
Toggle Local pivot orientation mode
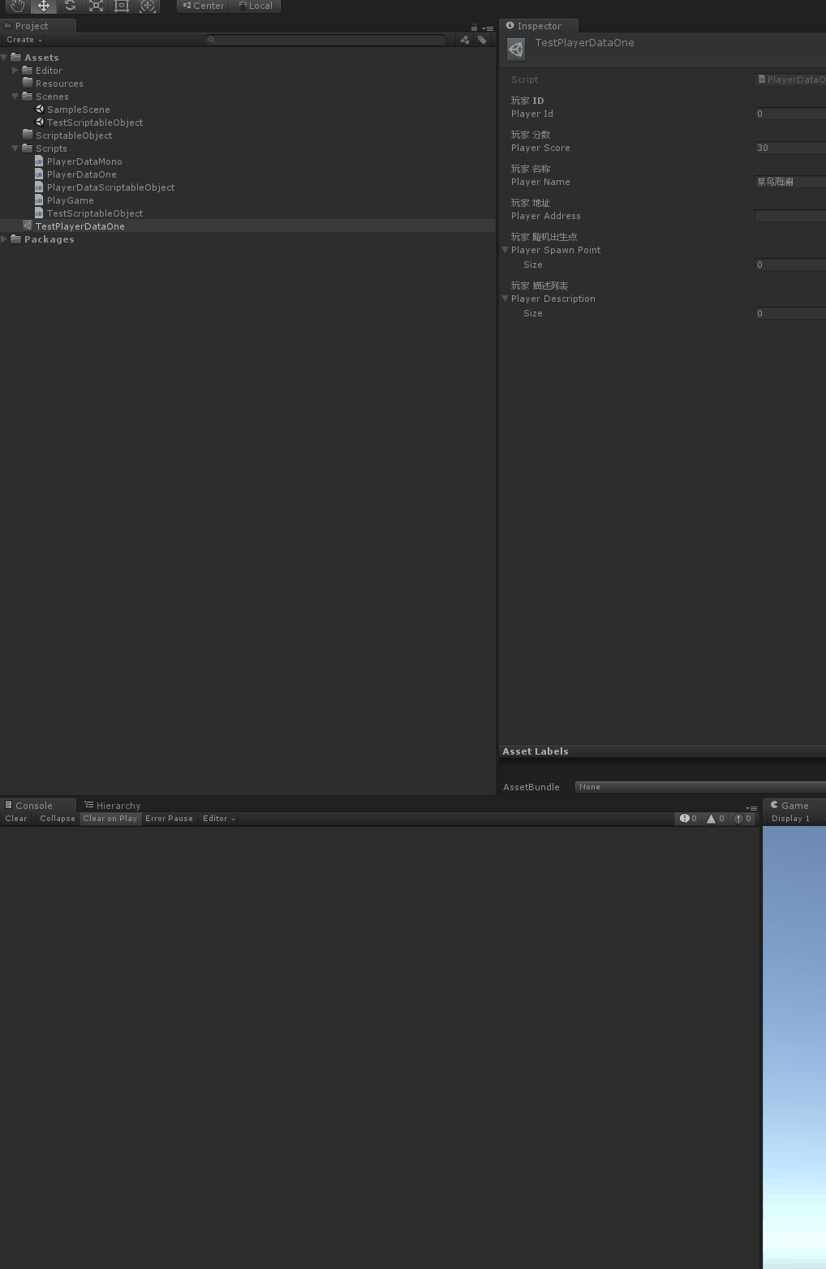tap(256, 6)
